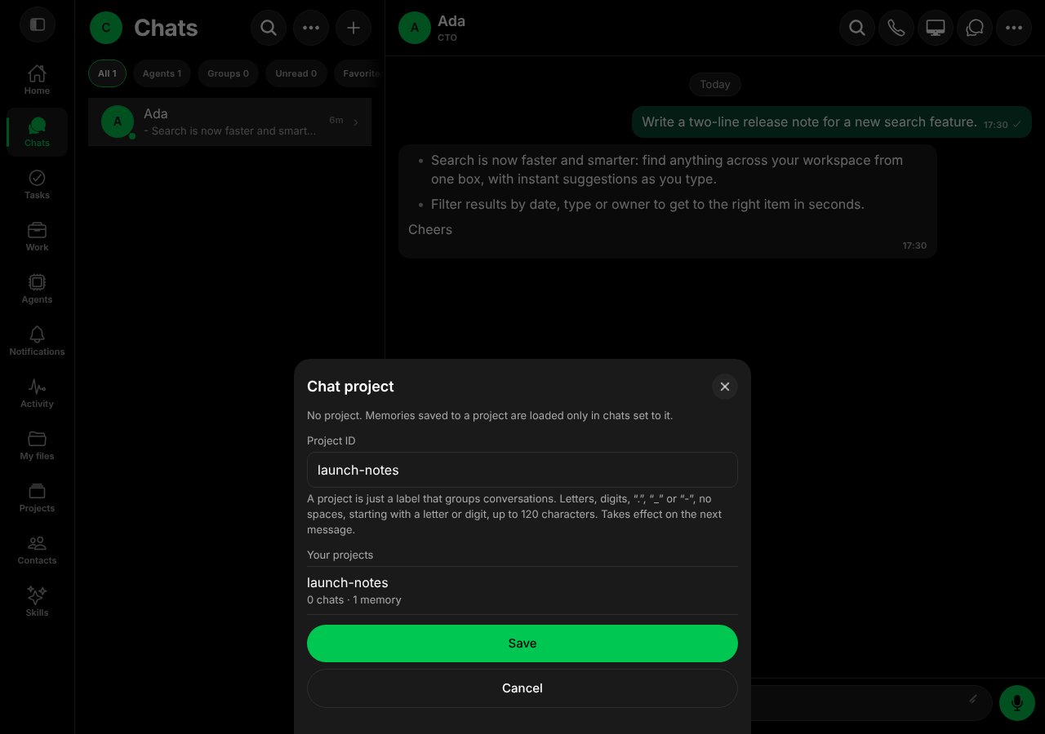Start a voice call with Ada
This screenshot has width=1045, height=734.
click(x=896, y=28)
